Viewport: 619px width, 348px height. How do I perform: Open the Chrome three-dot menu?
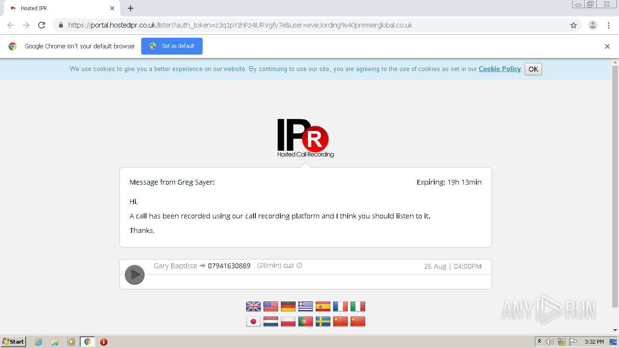(x=609, y=25)
